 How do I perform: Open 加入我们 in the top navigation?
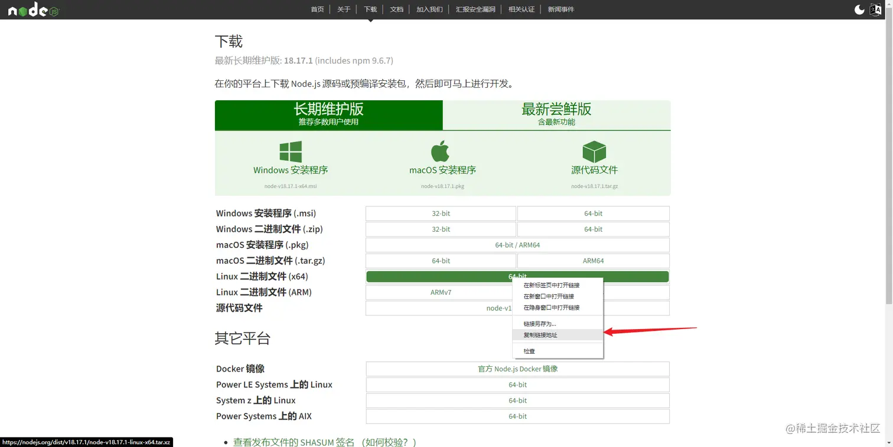429,9
